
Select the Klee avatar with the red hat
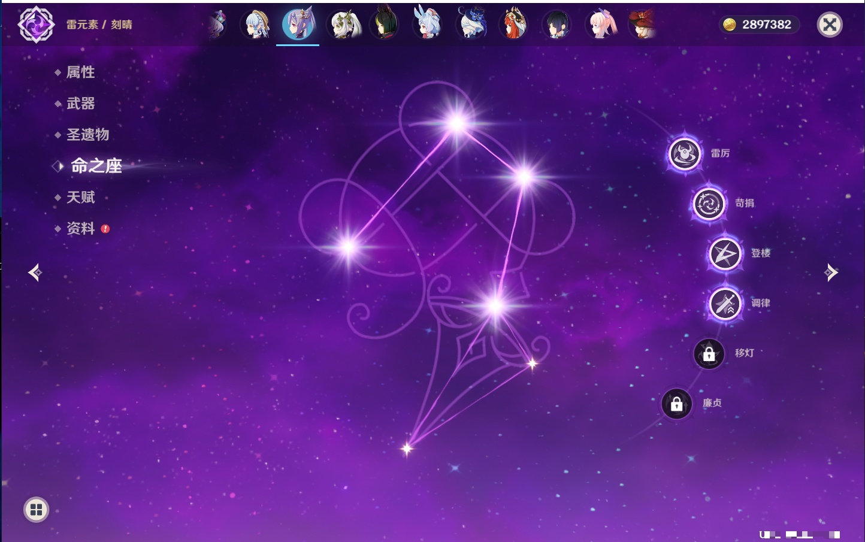click(x=642, y=24)
